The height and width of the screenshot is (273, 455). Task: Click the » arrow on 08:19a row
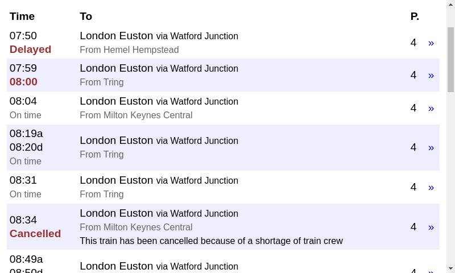(431, 147)
